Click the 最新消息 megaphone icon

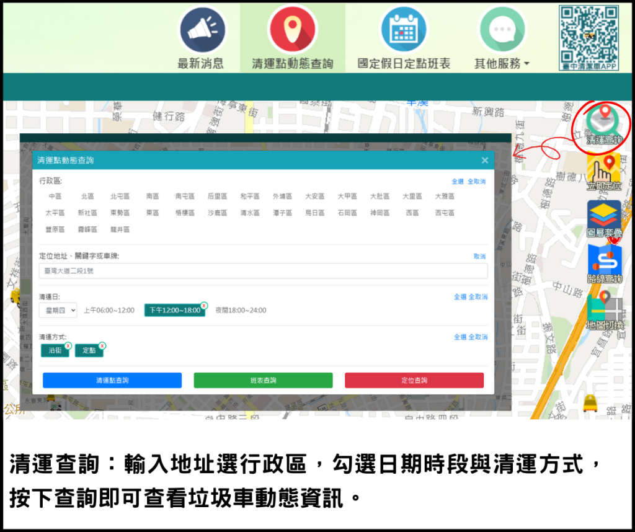201,30
